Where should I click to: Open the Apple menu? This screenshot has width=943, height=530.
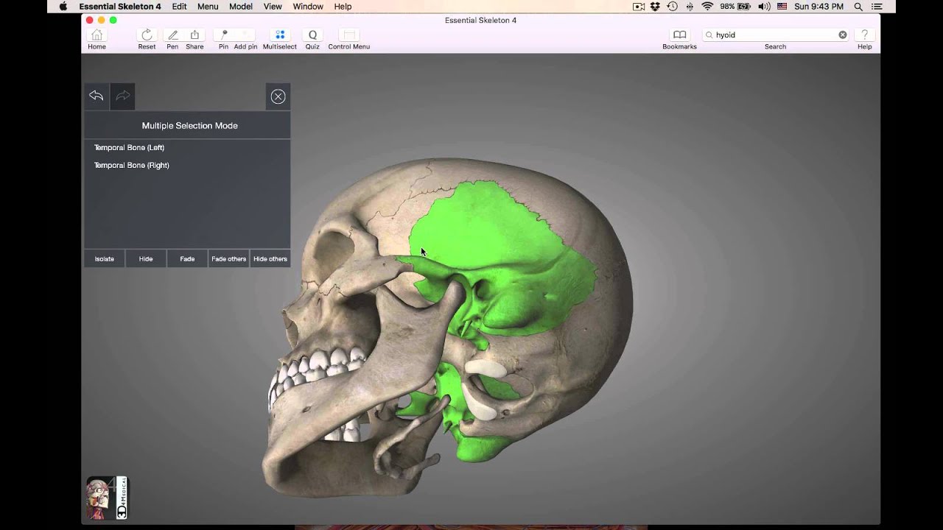[x=63, y=7]
